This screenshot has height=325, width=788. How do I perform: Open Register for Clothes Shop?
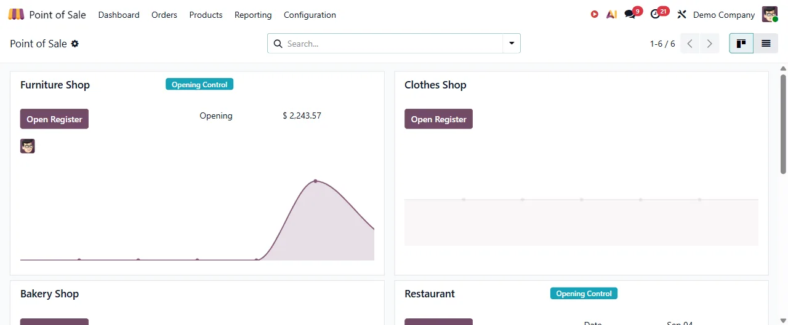438,119
